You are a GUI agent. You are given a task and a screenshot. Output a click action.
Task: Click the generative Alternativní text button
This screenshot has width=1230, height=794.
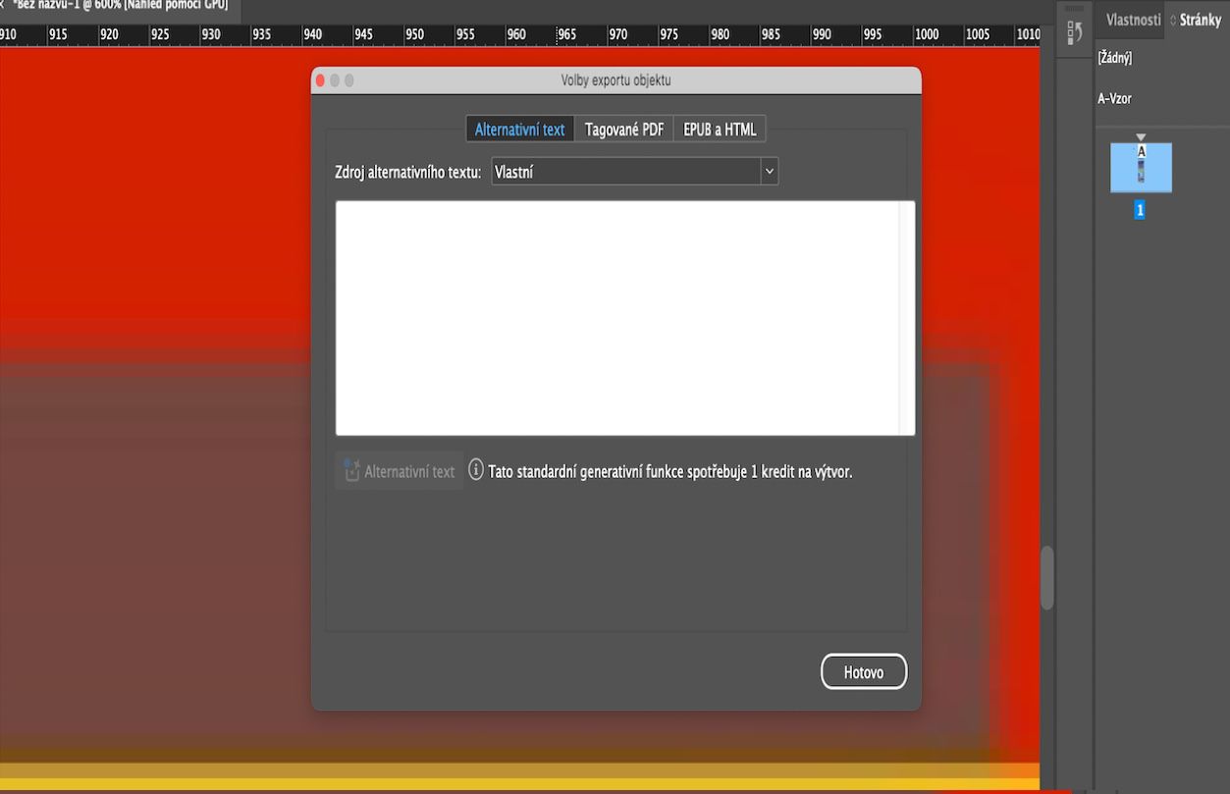(x=400, y=471)
